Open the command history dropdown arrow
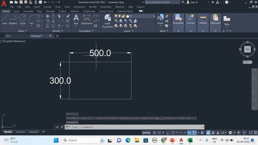Screen dimensions: 258x145 pyautogui.click(x=203, y=127)
